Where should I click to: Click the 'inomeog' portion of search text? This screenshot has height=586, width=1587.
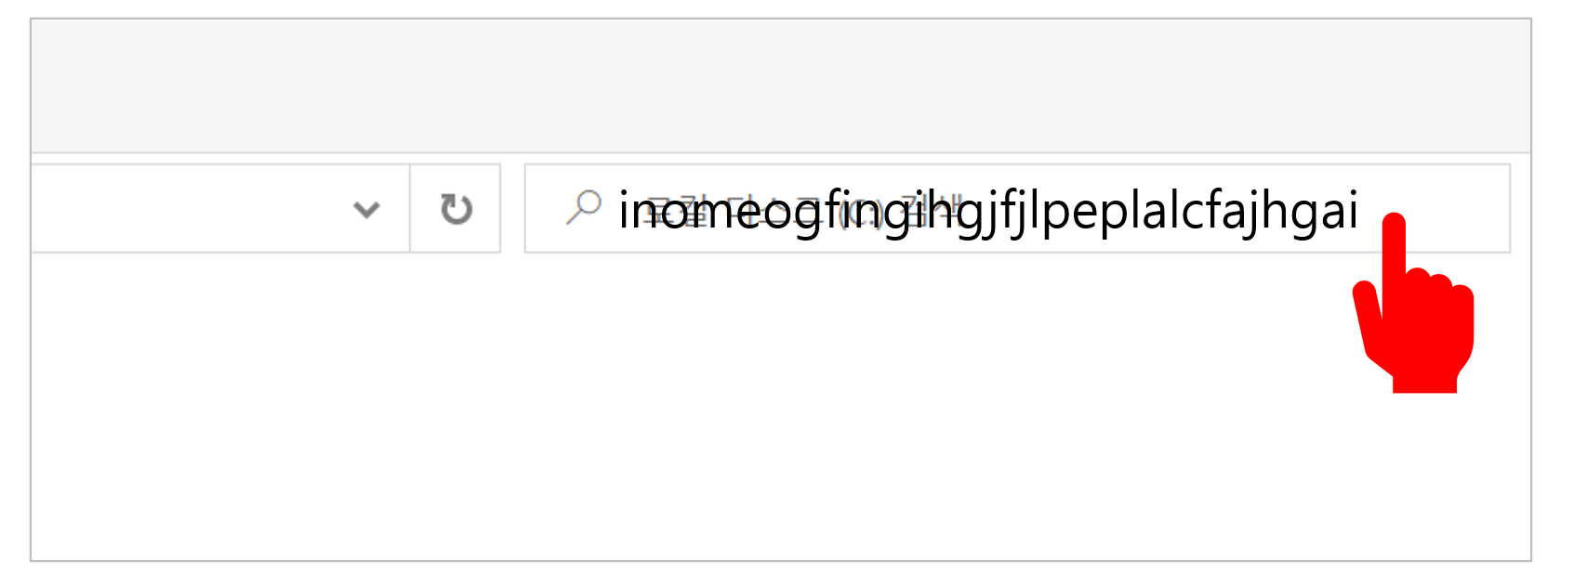point(722,212)
